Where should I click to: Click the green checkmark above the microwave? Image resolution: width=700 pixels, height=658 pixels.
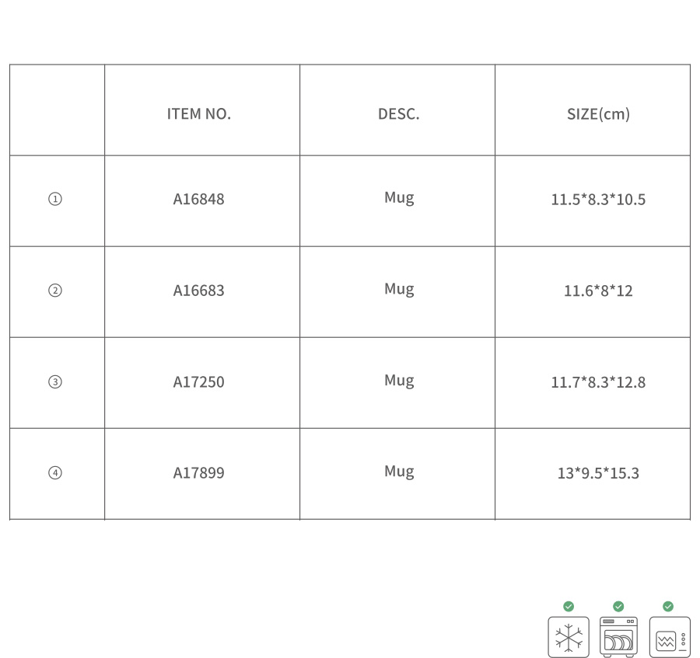tap(668, 606)
